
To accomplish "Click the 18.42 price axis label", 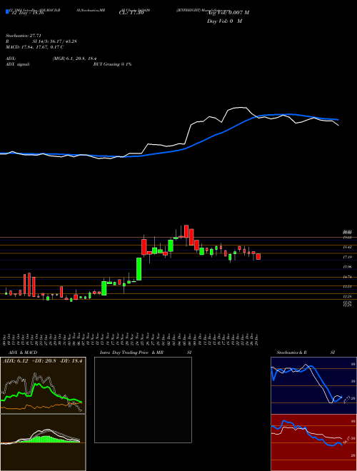I will 347,247.
